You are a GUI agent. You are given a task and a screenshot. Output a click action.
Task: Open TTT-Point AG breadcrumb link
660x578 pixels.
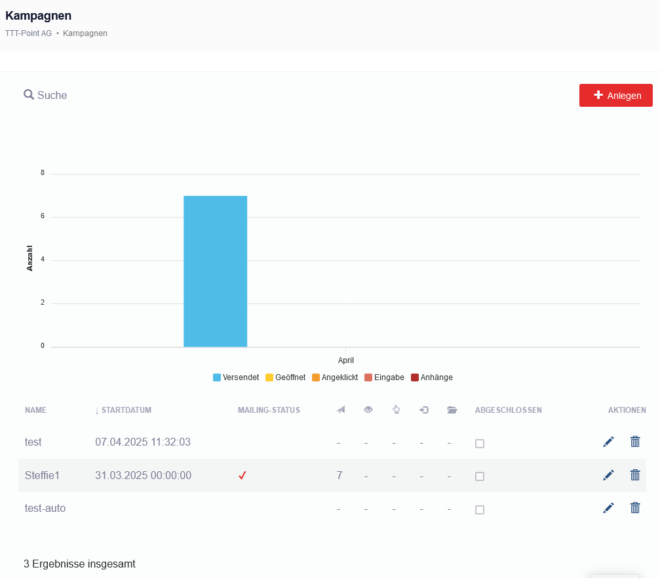coord(28,33)
